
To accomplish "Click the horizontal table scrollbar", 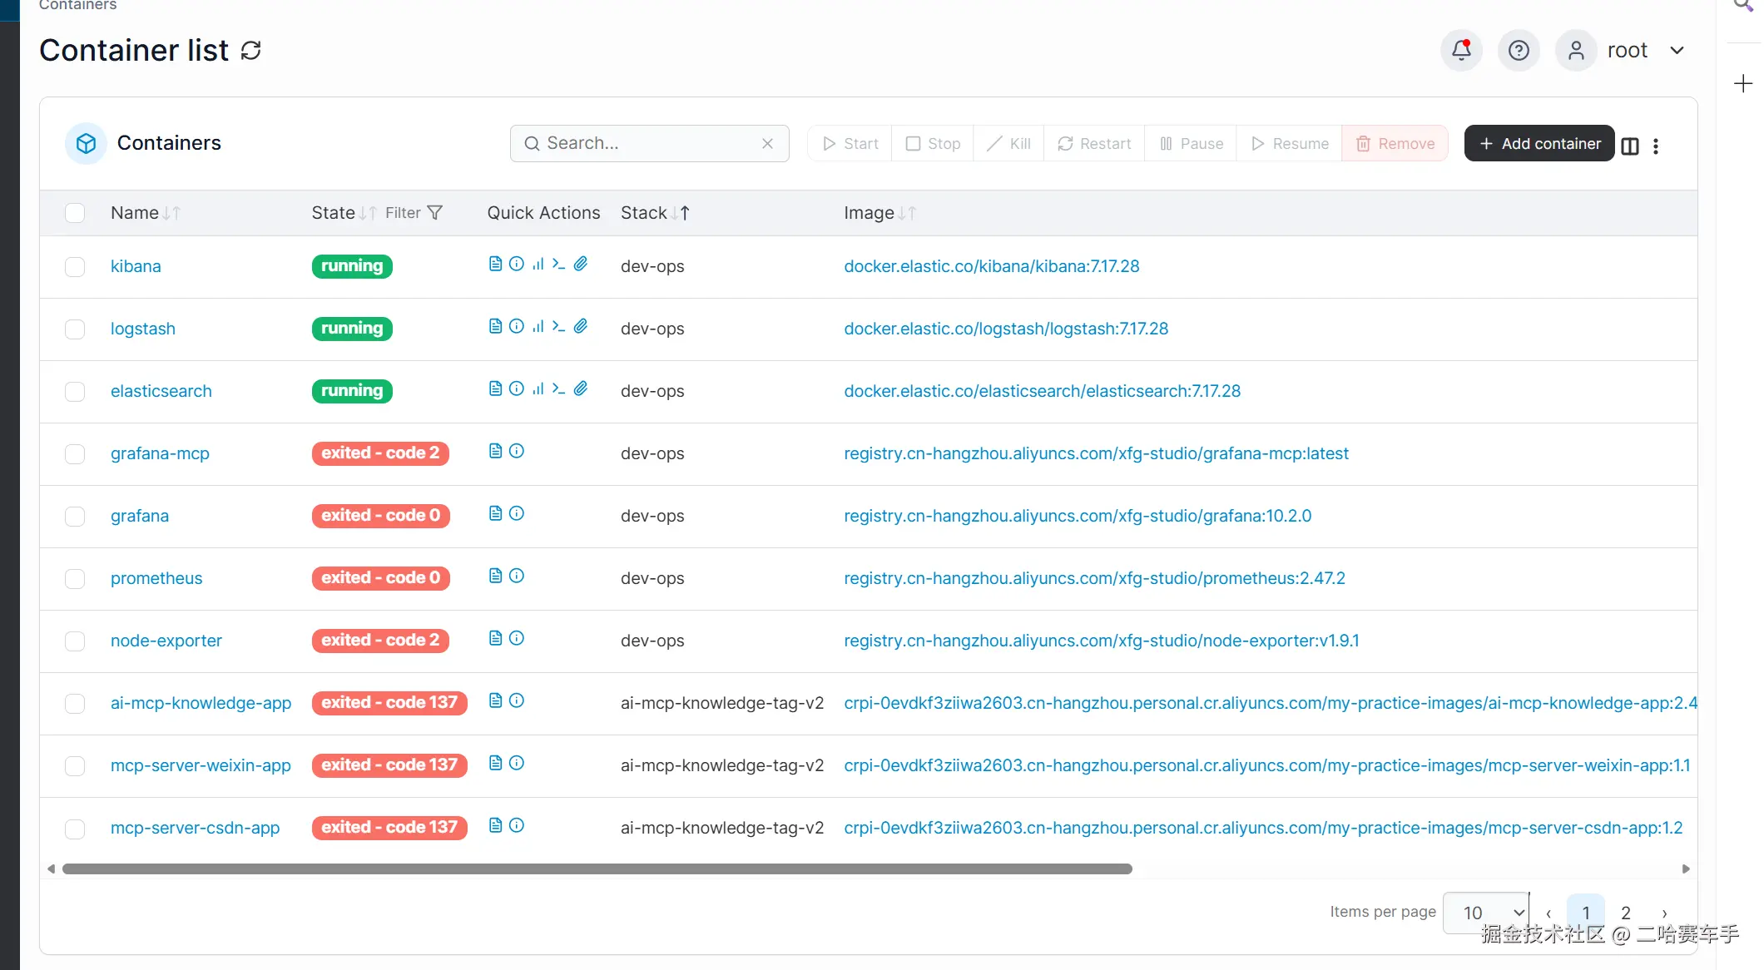I will [x=597, y=869].
